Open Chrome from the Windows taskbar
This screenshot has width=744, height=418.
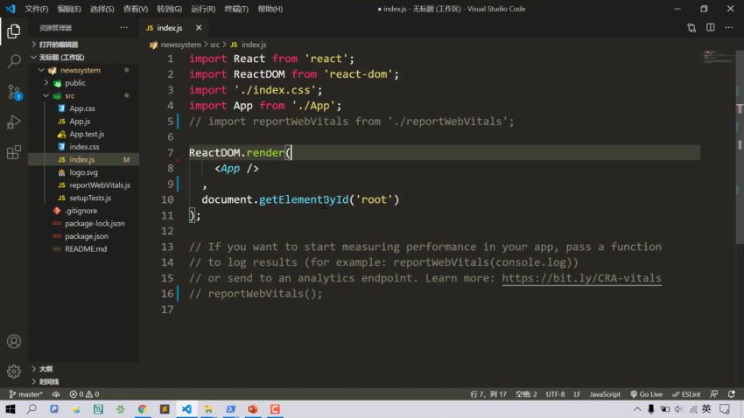coord(142,409)
